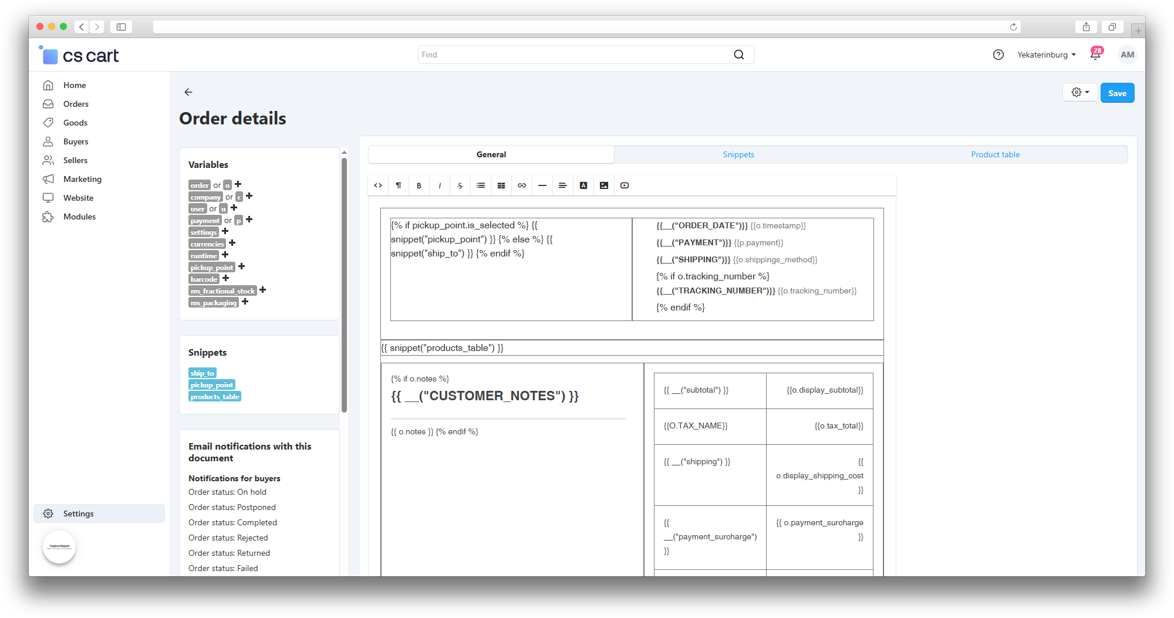Switch to the Snippets tab
The image size is (1174, 618).
738,154
